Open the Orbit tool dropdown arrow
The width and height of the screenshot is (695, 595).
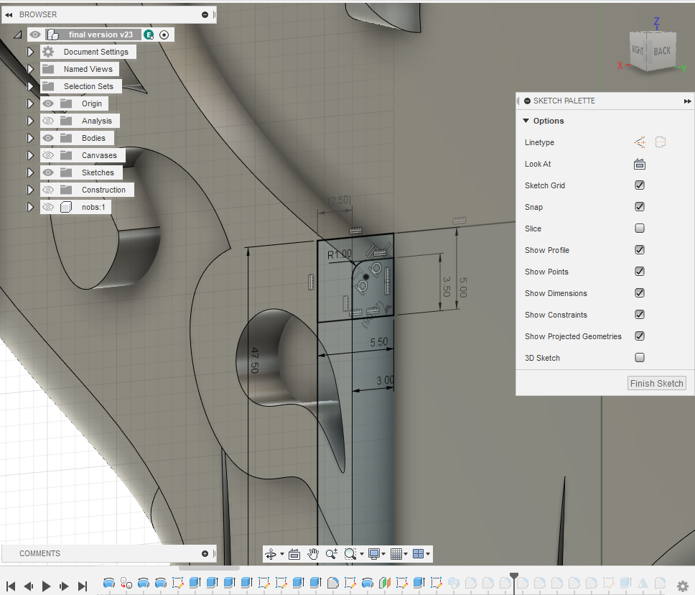click(x=282, y=554)
